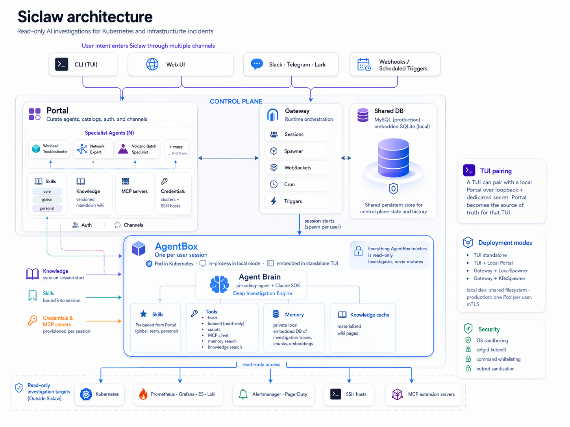Click the 'Deep Investigation Engine' text
Image resolution: width=570 pixels, height=427 pixels.
pyautogui.click(x=263, y=293)
